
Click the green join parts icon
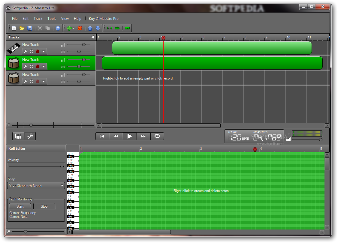tap(109, 28)
